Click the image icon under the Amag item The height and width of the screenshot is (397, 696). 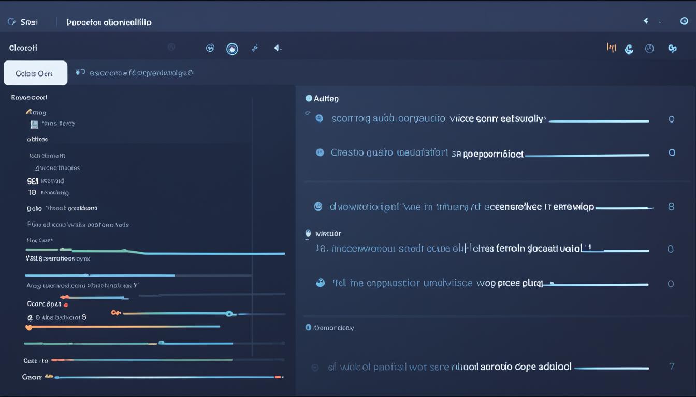click(34, 124)
